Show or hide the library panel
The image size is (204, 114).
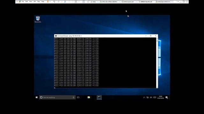69,2
